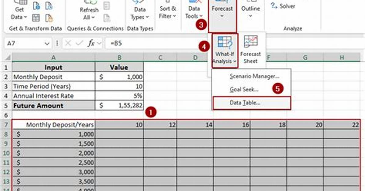Select column B header
Image resolution: width=365 pixels, height=191 pixels.
pyautogui.click(x=119, y=57)
